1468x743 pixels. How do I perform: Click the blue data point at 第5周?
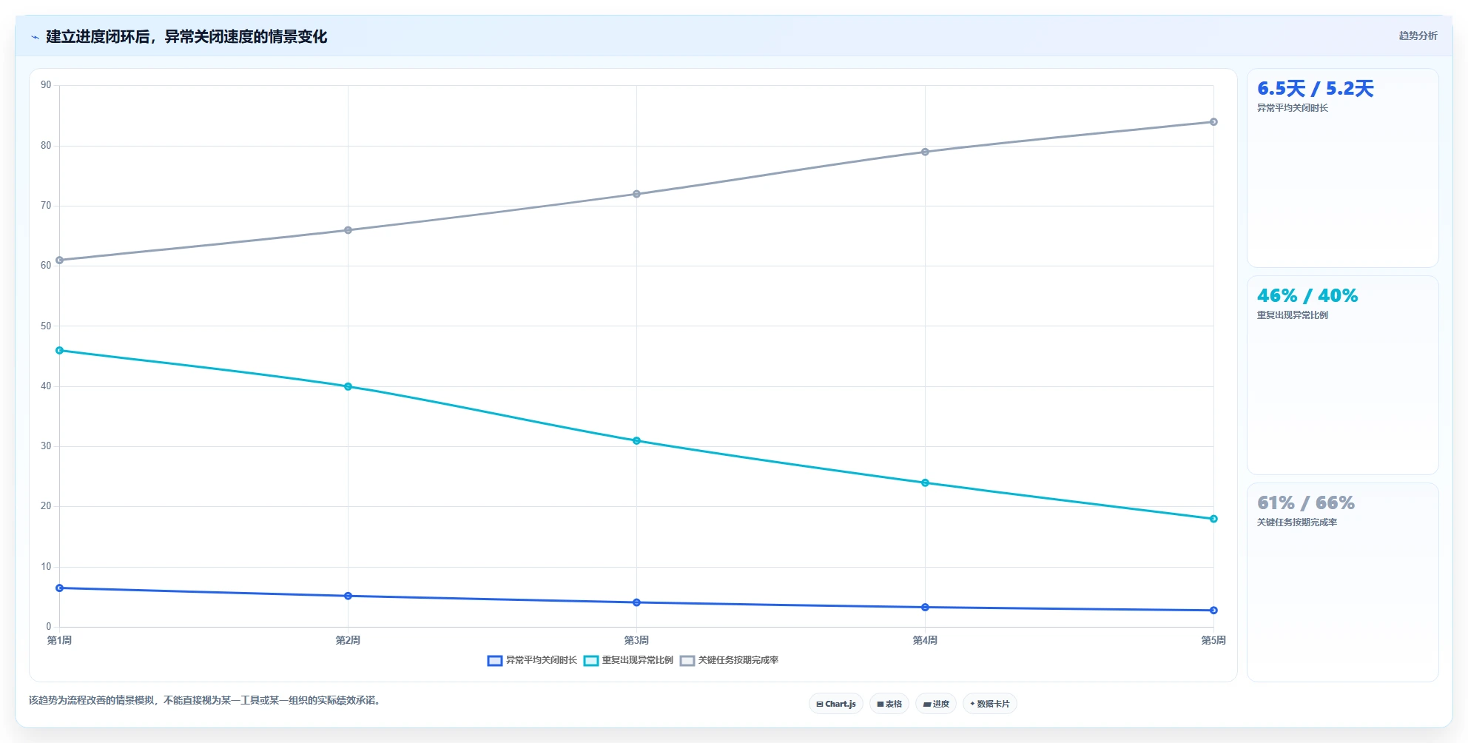[x=1213, y=611]
